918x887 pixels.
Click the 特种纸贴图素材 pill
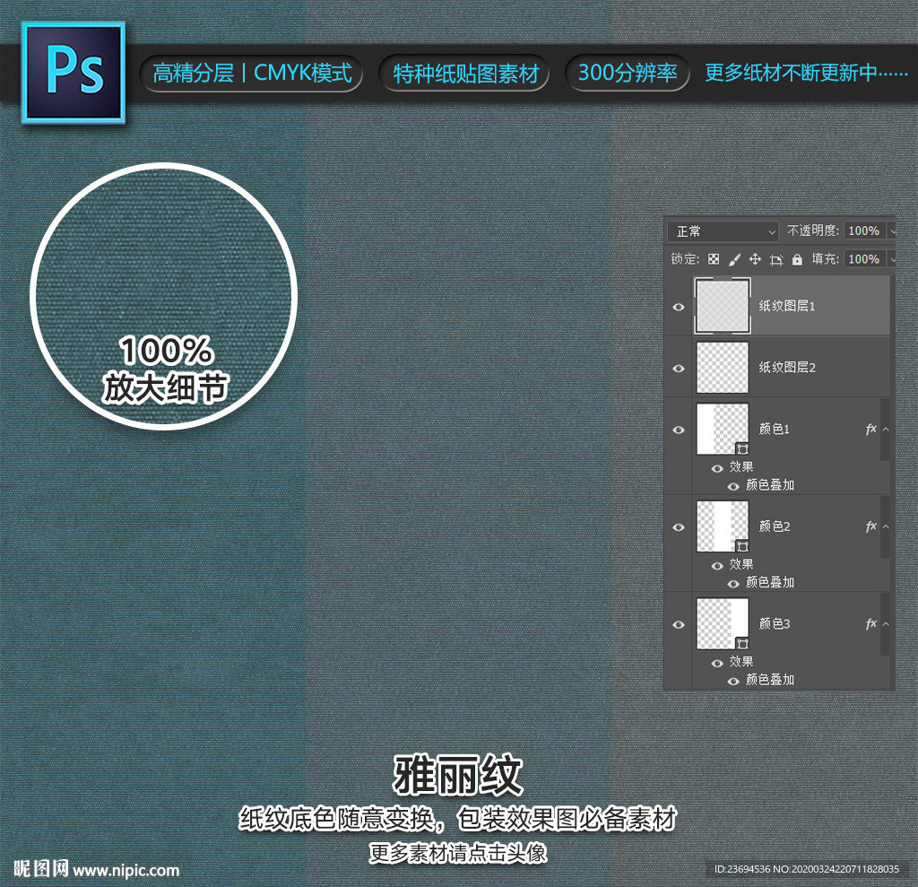465,74
